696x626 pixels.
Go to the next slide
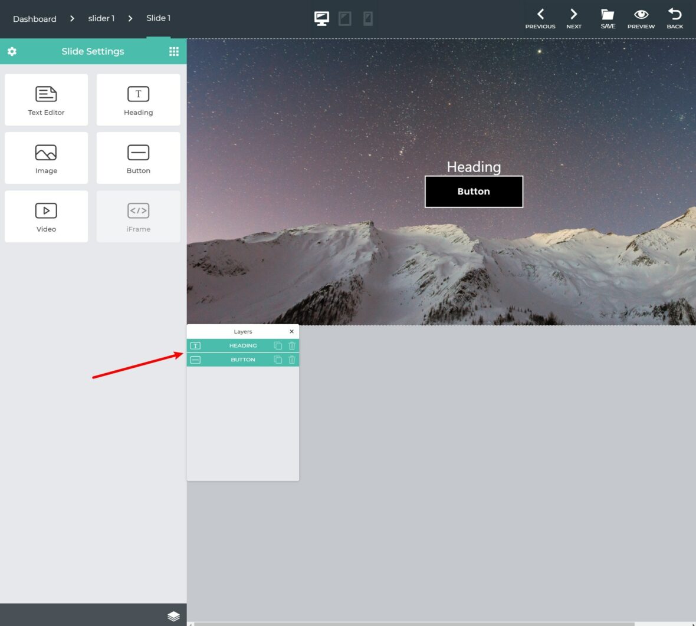pyautogui.click(x=573, y=19)
